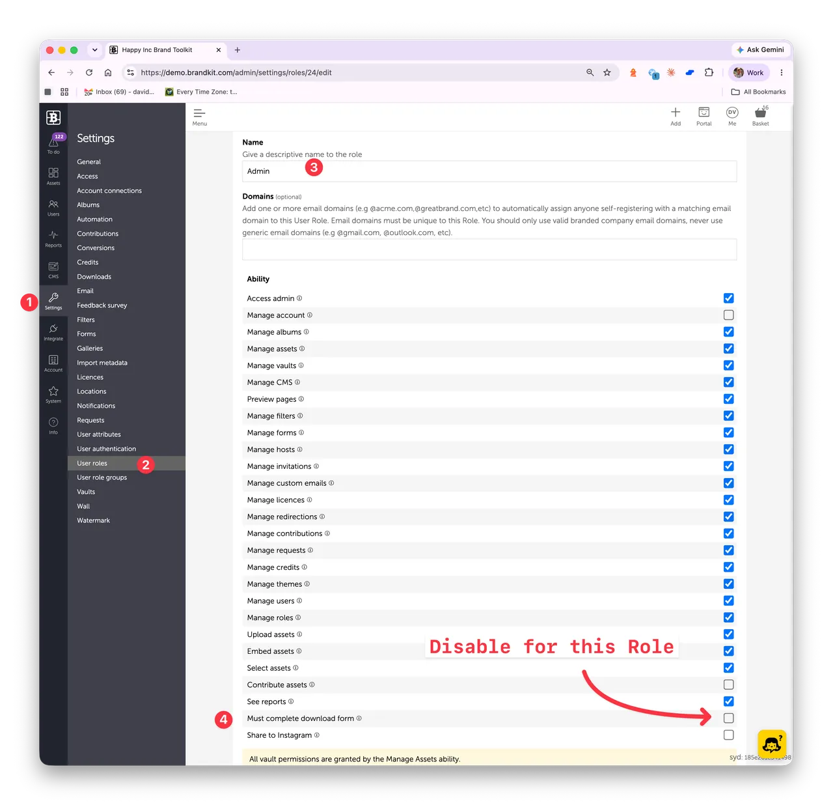833x805 pixels.
Task: Show info for Manage CMS ability
Action: (297, 382)
